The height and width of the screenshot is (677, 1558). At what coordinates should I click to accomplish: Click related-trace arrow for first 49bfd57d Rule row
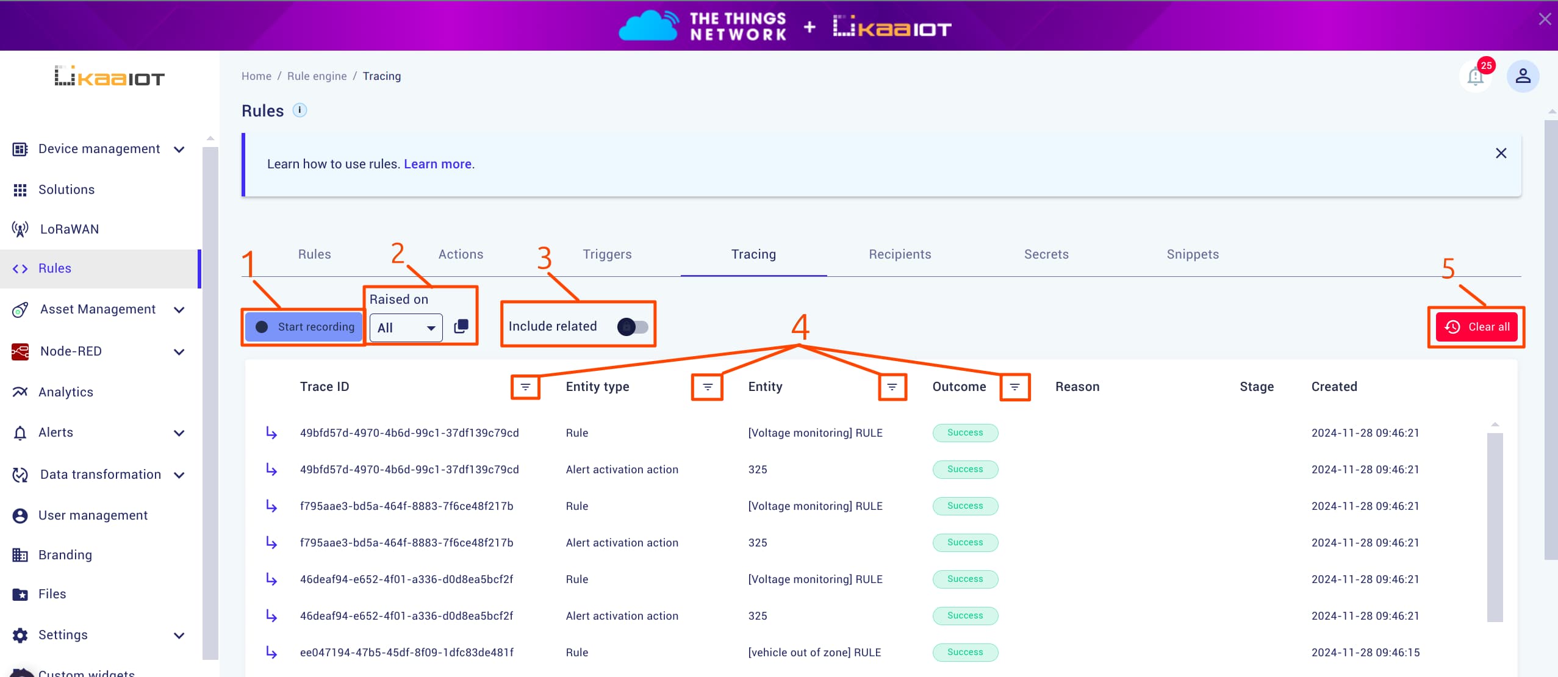coord(271,433)
